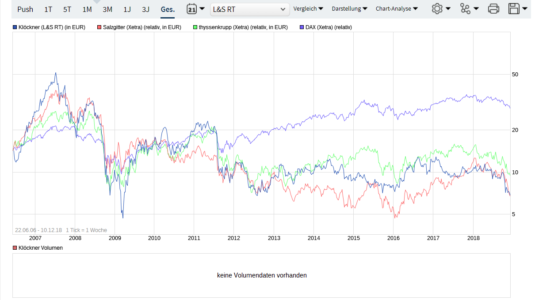Click 'keine Volumendaten vorhanden' message

pos(262,275)
